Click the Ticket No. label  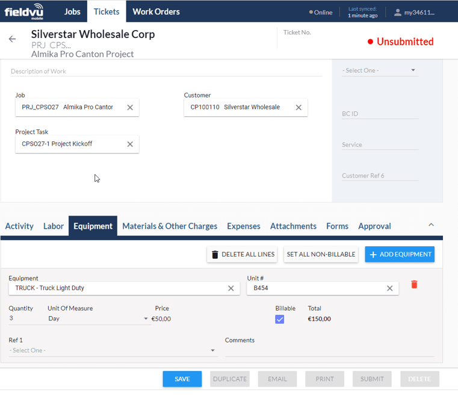coord(297,33)
